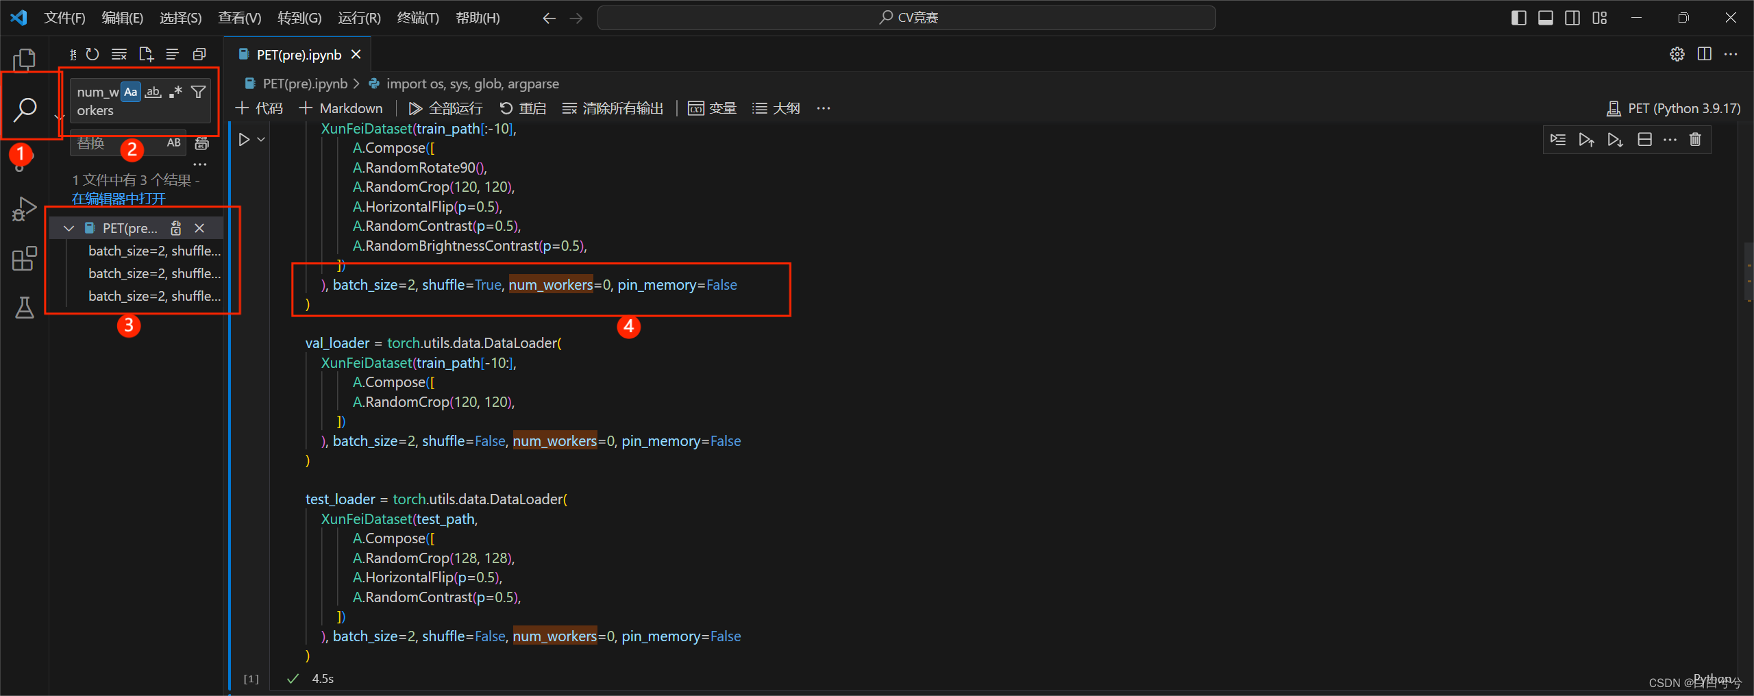Open the Testing flask view
This screenshot has height=696, width=1754.
(x=24, y=308)
